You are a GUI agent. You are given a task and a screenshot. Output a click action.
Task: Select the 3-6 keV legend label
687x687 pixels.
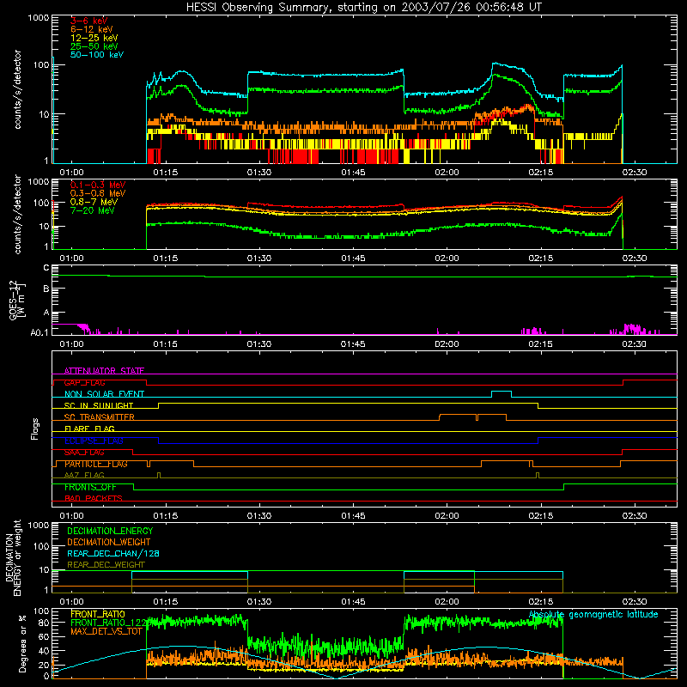(x=89, y=21)
